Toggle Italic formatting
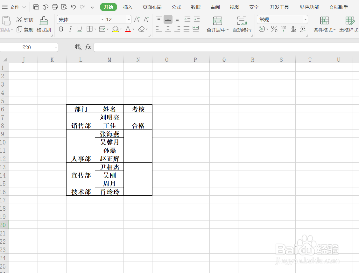This screenshot has height=273, width=359. pyautogui.click(x=70, y=29)
